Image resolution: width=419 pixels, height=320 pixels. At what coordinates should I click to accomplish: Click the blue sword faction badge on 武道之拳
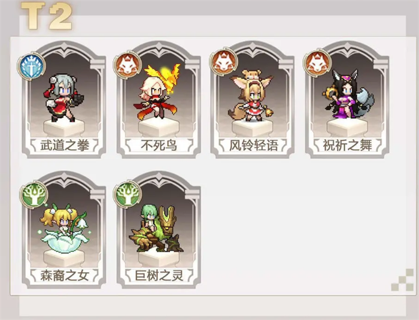click(31, 65)
